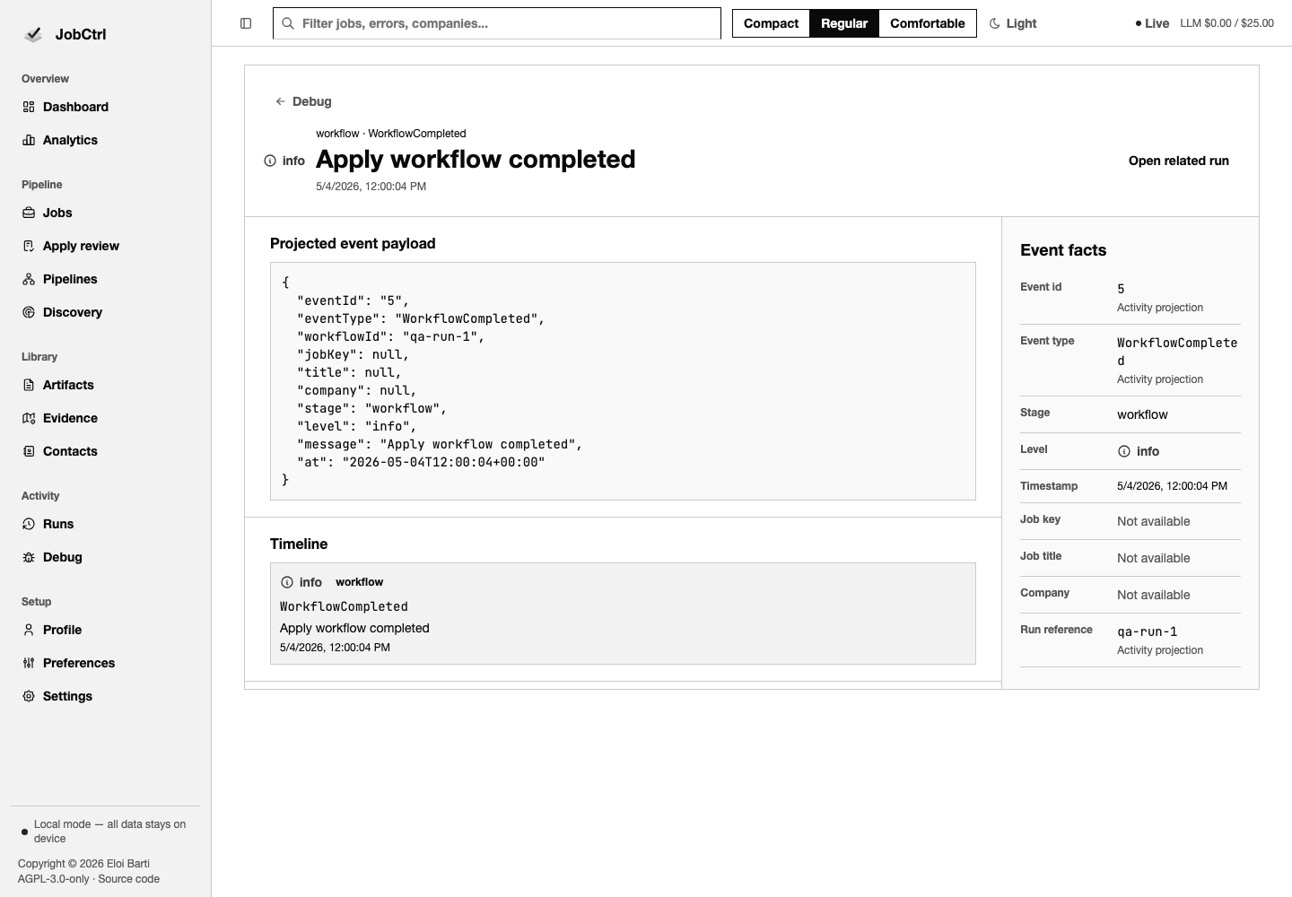Image resolution: width=1292 pixels, height=897 pixels.
Task: Open Artifacts via its file icon
Action: [29, 385]
